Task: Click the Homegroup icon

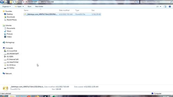Action: point(4,43)
